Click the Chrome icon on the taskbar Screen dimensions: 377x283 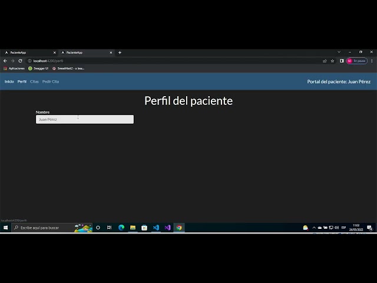click(x=179, y=228)
